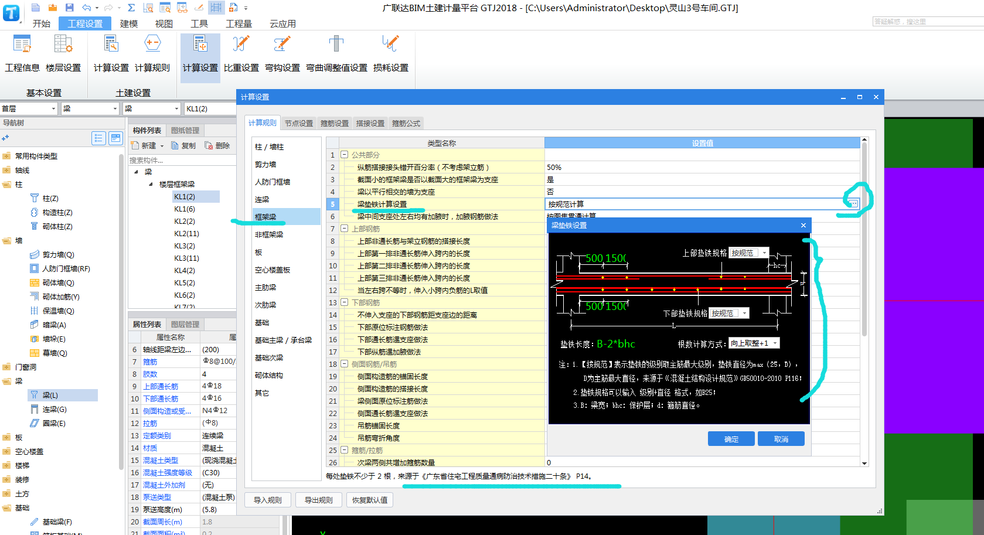This screenshot has width=984, height=535.
Task: Collapse the 下部钢筋 group
Action: (x=344, y=302)
